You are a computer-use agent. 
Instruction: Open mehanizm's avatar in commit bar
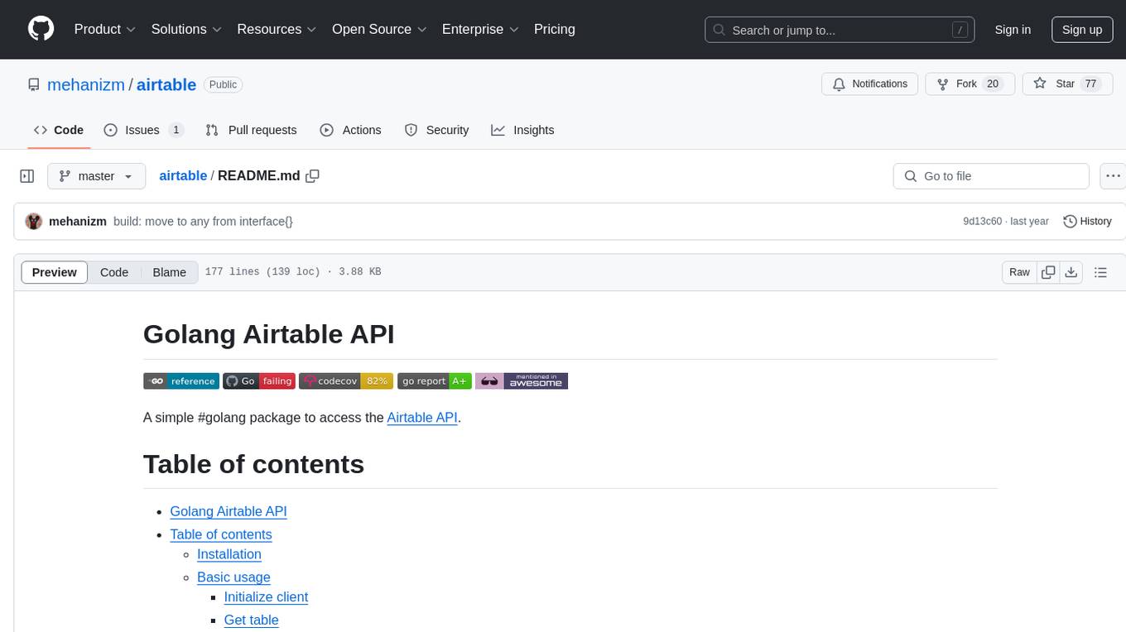34,221
